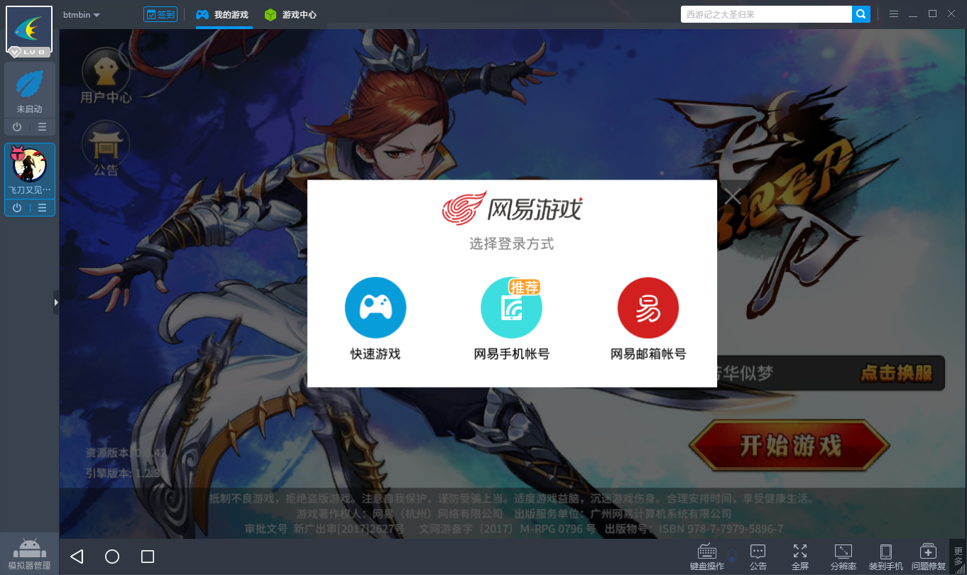
Task: Close the 网易游戏 login dialog
Action: (x=731, y=196)
